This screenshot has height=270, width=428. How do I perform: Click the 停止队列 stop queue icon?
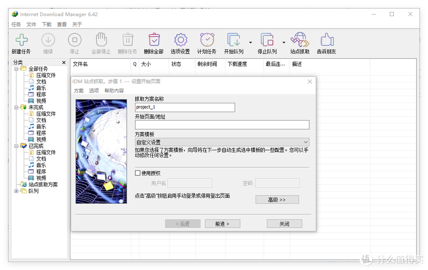[267, 40]
